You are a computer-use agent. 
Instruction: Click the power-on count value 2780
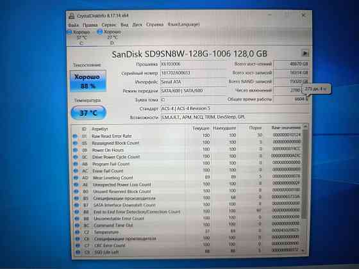pyautogui.click(x=288, y=90)
